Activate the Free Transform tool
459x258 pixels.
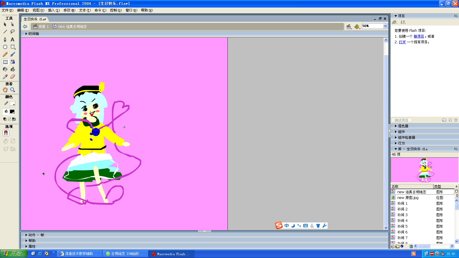(x=5, y=62)
